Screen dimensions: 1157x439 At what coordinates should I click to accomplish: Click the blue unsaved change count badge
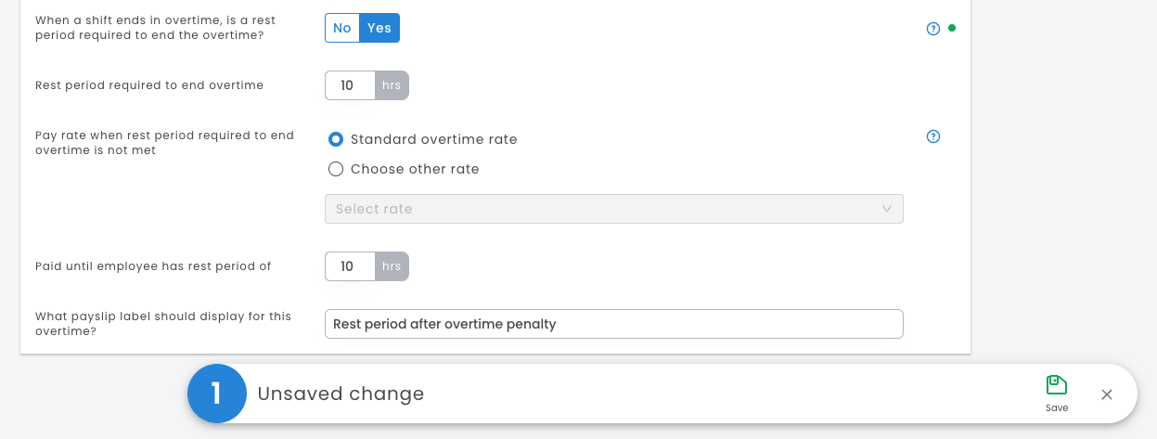pyautogui.click(x=217, y=394)
